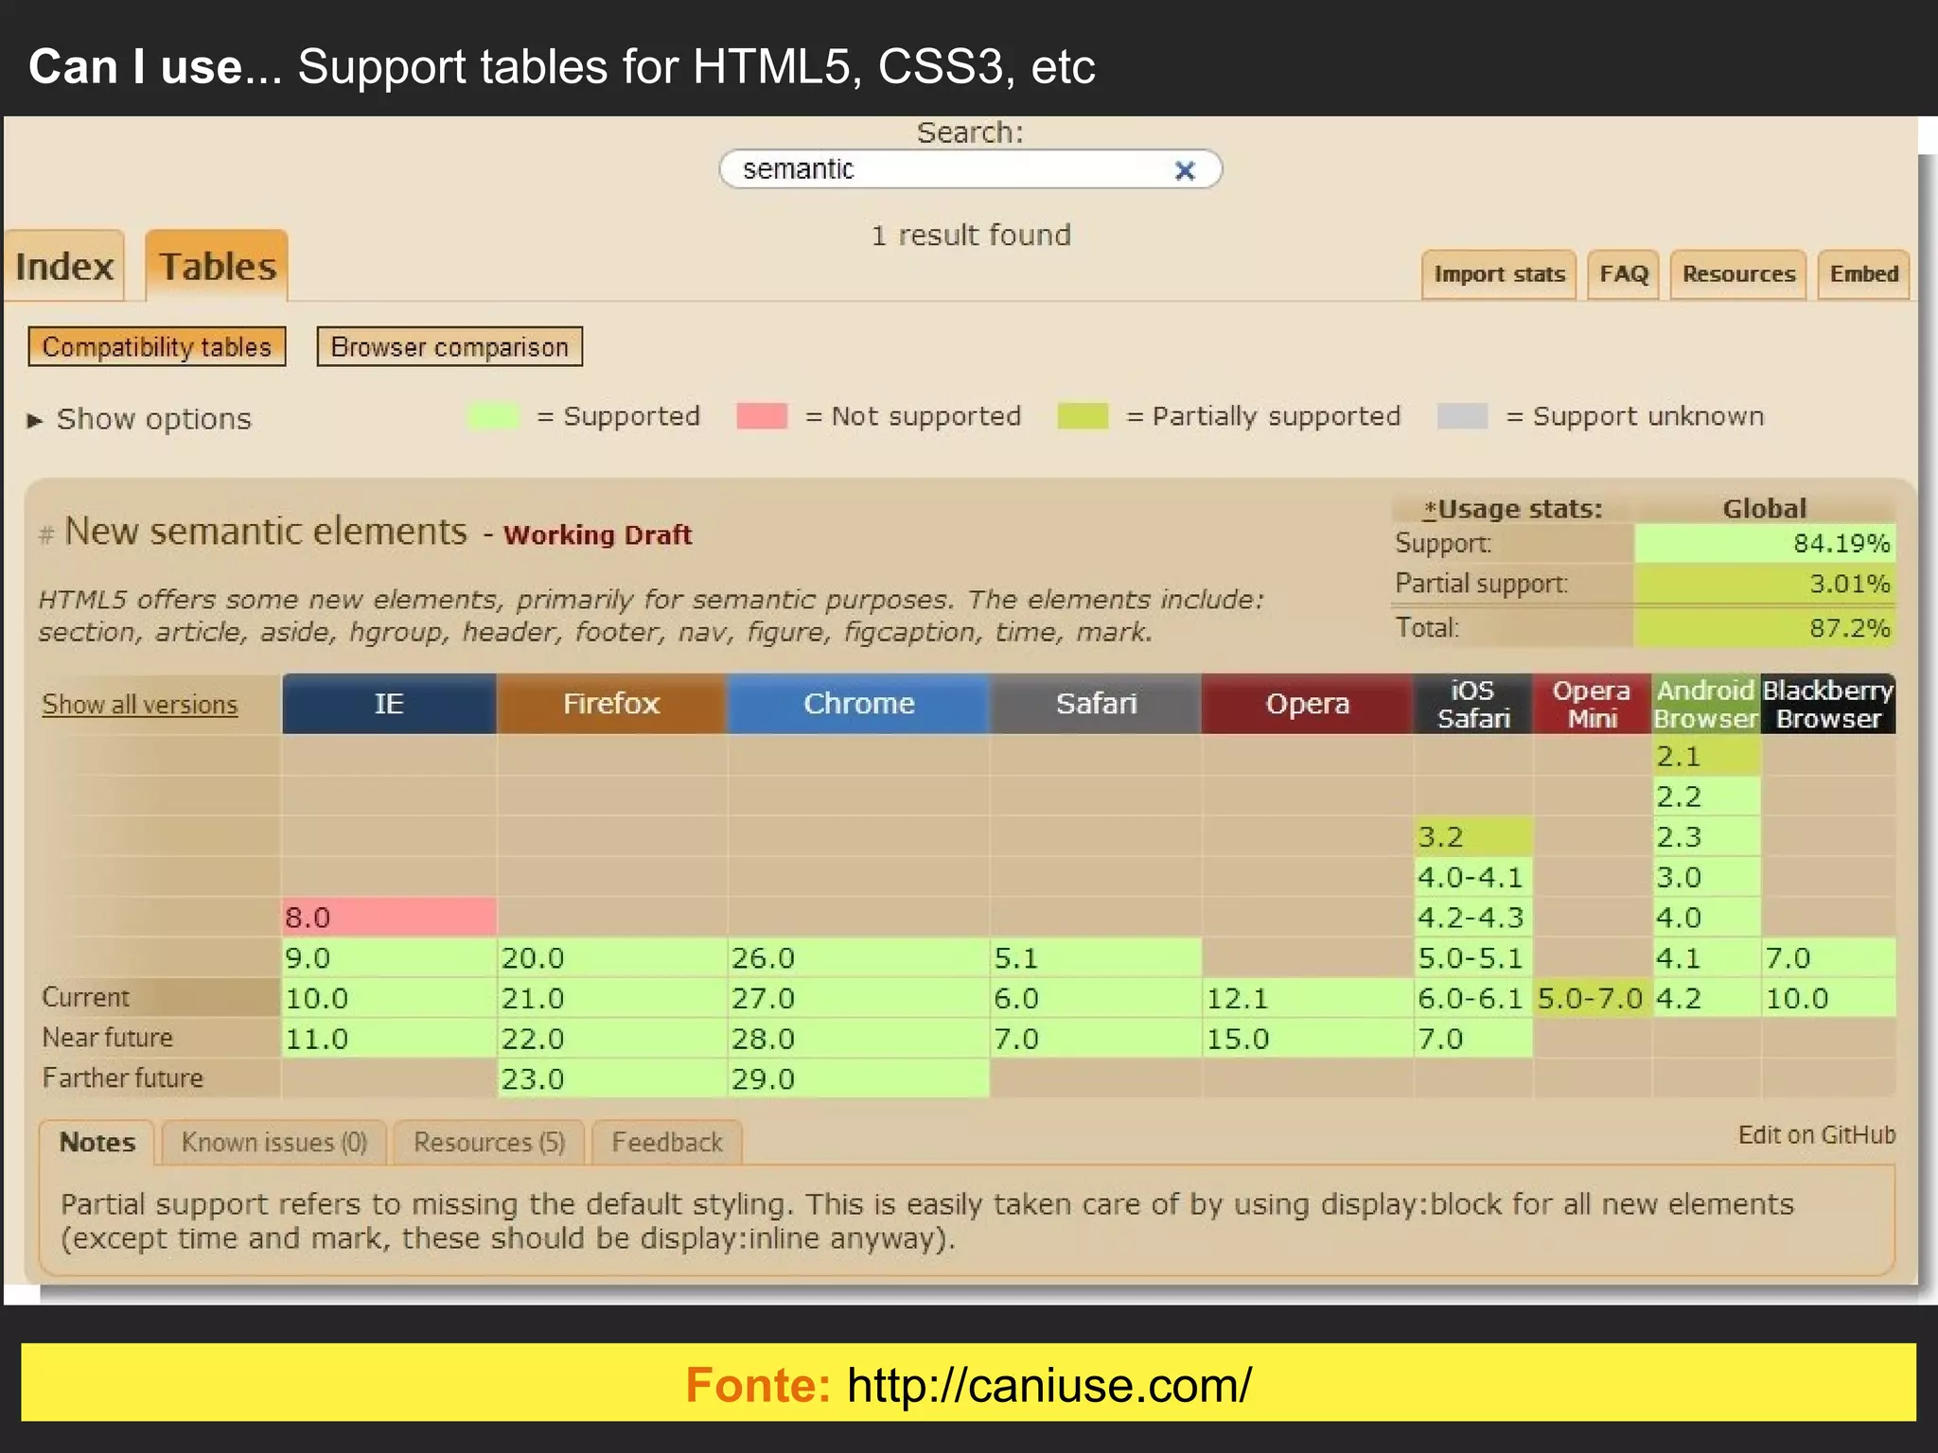Click the iOS Safari 3.2 partial cell
Screen dimensions: 1938x1453
point(1473,836)
